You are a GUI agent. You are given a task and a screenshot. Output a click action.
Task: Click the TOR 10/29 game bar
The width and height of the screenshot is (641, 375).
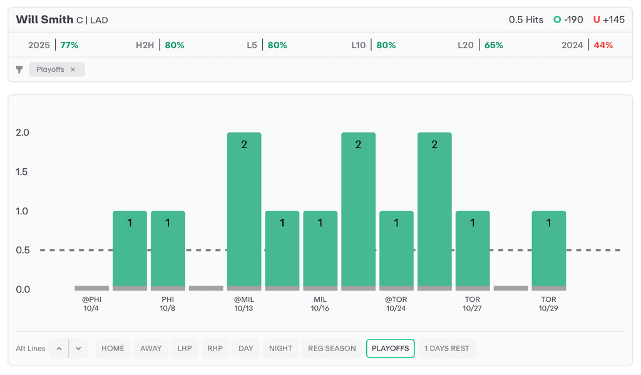tap(549, 250)
